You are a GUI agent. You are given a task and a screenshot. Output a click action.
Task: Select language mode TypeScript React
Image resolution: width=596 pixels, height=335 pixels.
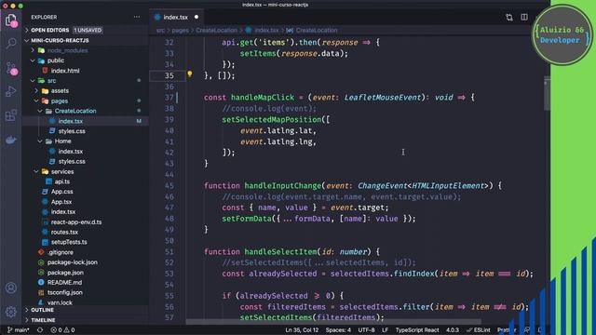(x=417, y=330)
